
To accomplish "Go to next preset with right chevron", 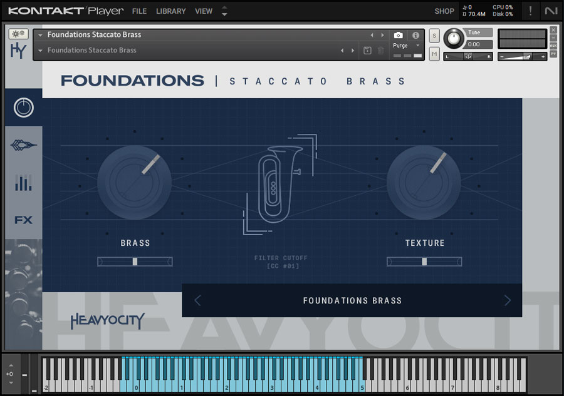I will click(x=507, y=300).
